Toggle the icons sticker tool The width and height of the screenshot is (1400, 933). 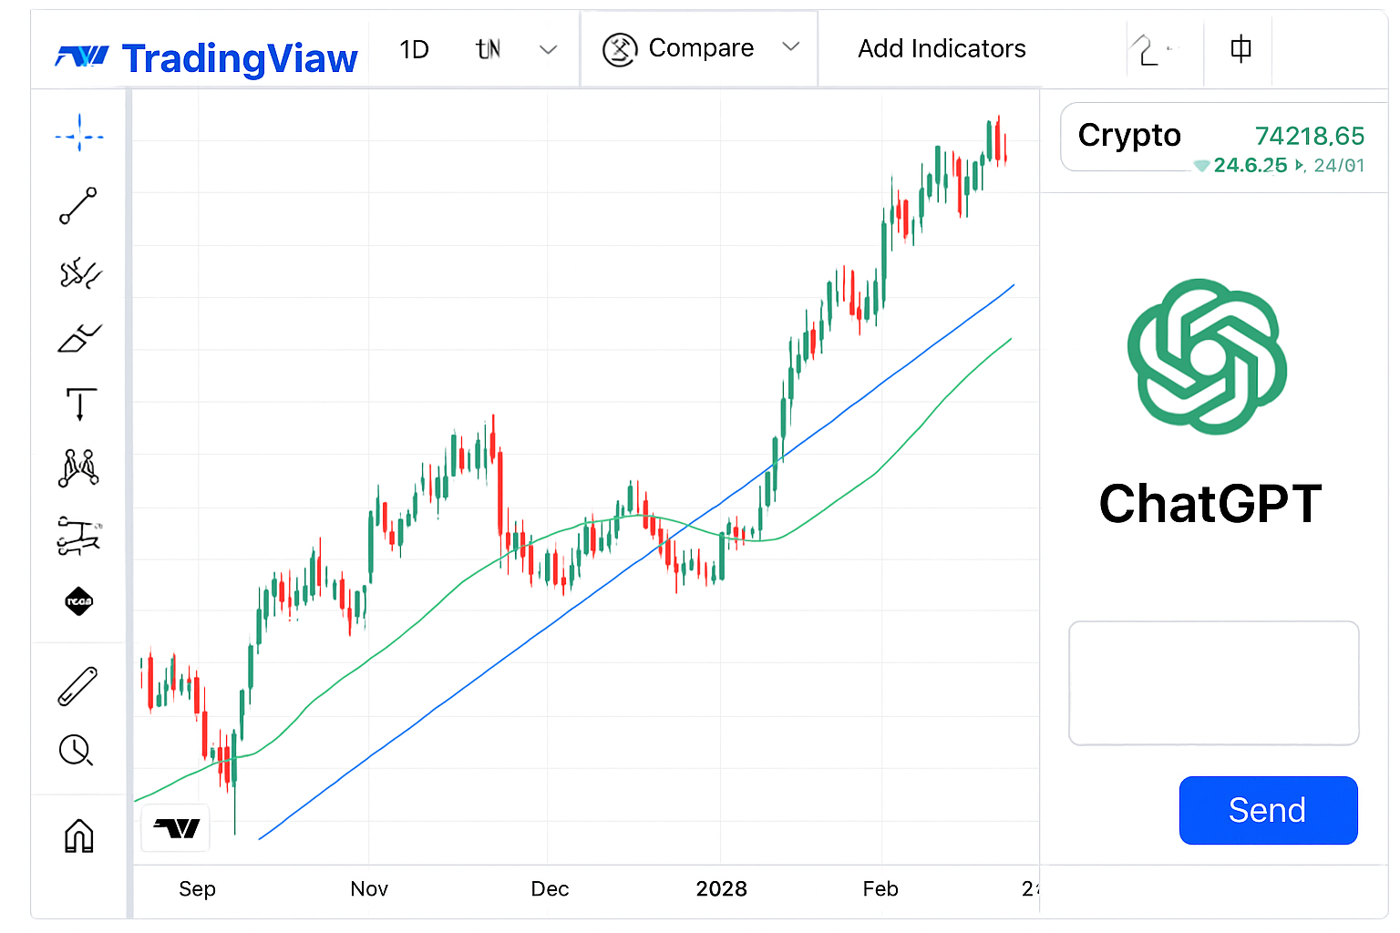pos(79,601)
